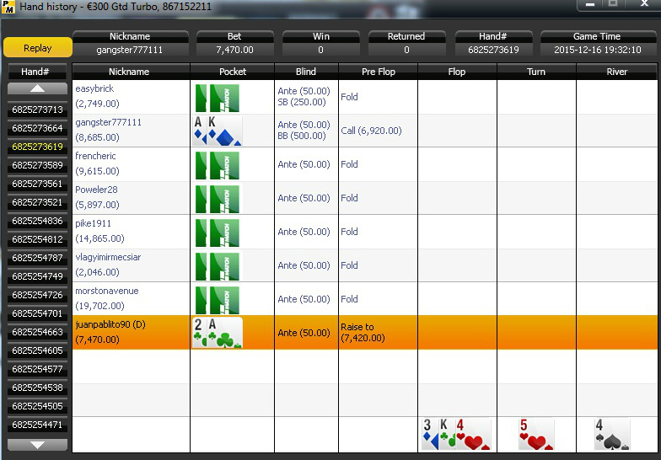The width and height of the screenshot is (661, 460).
Task: Click gangster777111's Ace King diamonds cards
Action: coord(218,131)
